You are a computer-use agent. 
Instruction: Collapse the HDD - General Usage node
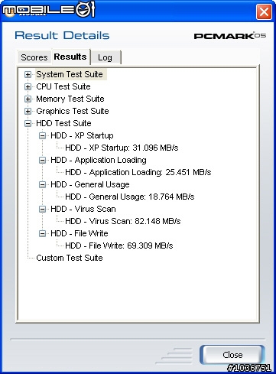coord(42,184)
